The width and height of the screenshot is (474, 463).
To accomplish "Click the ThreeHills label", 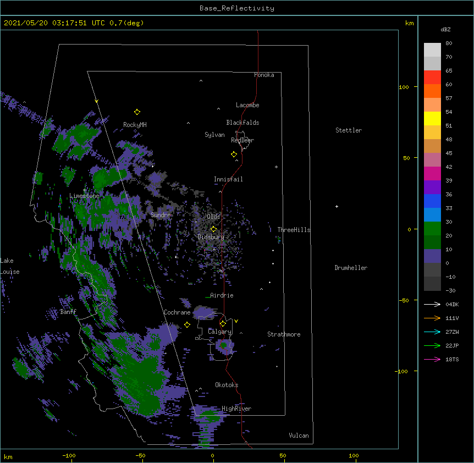I will (x=294, y=230).
